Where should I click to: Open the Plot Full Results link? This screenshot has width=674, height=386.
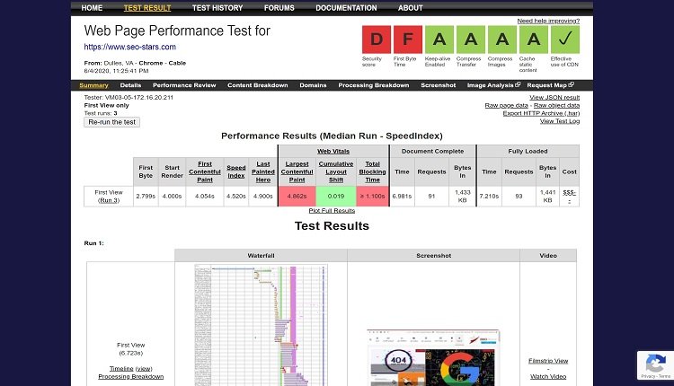point(332,210)
